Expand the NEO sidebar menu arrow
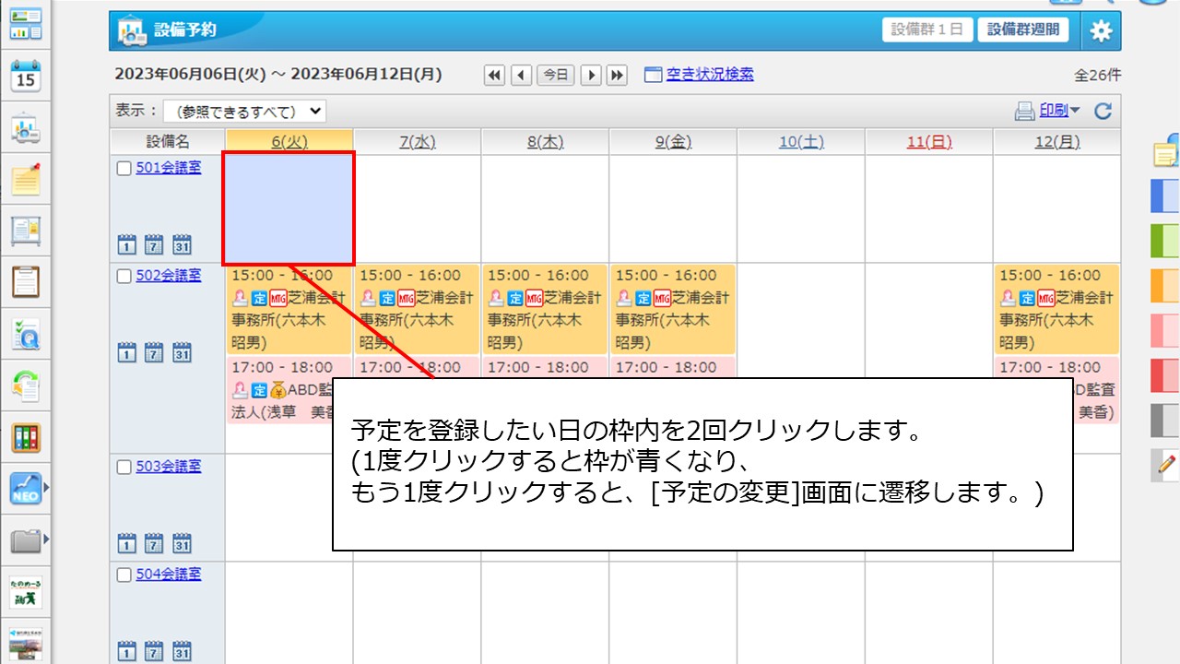This screenshot has width=1180, height=664. (x=46, y=487)
